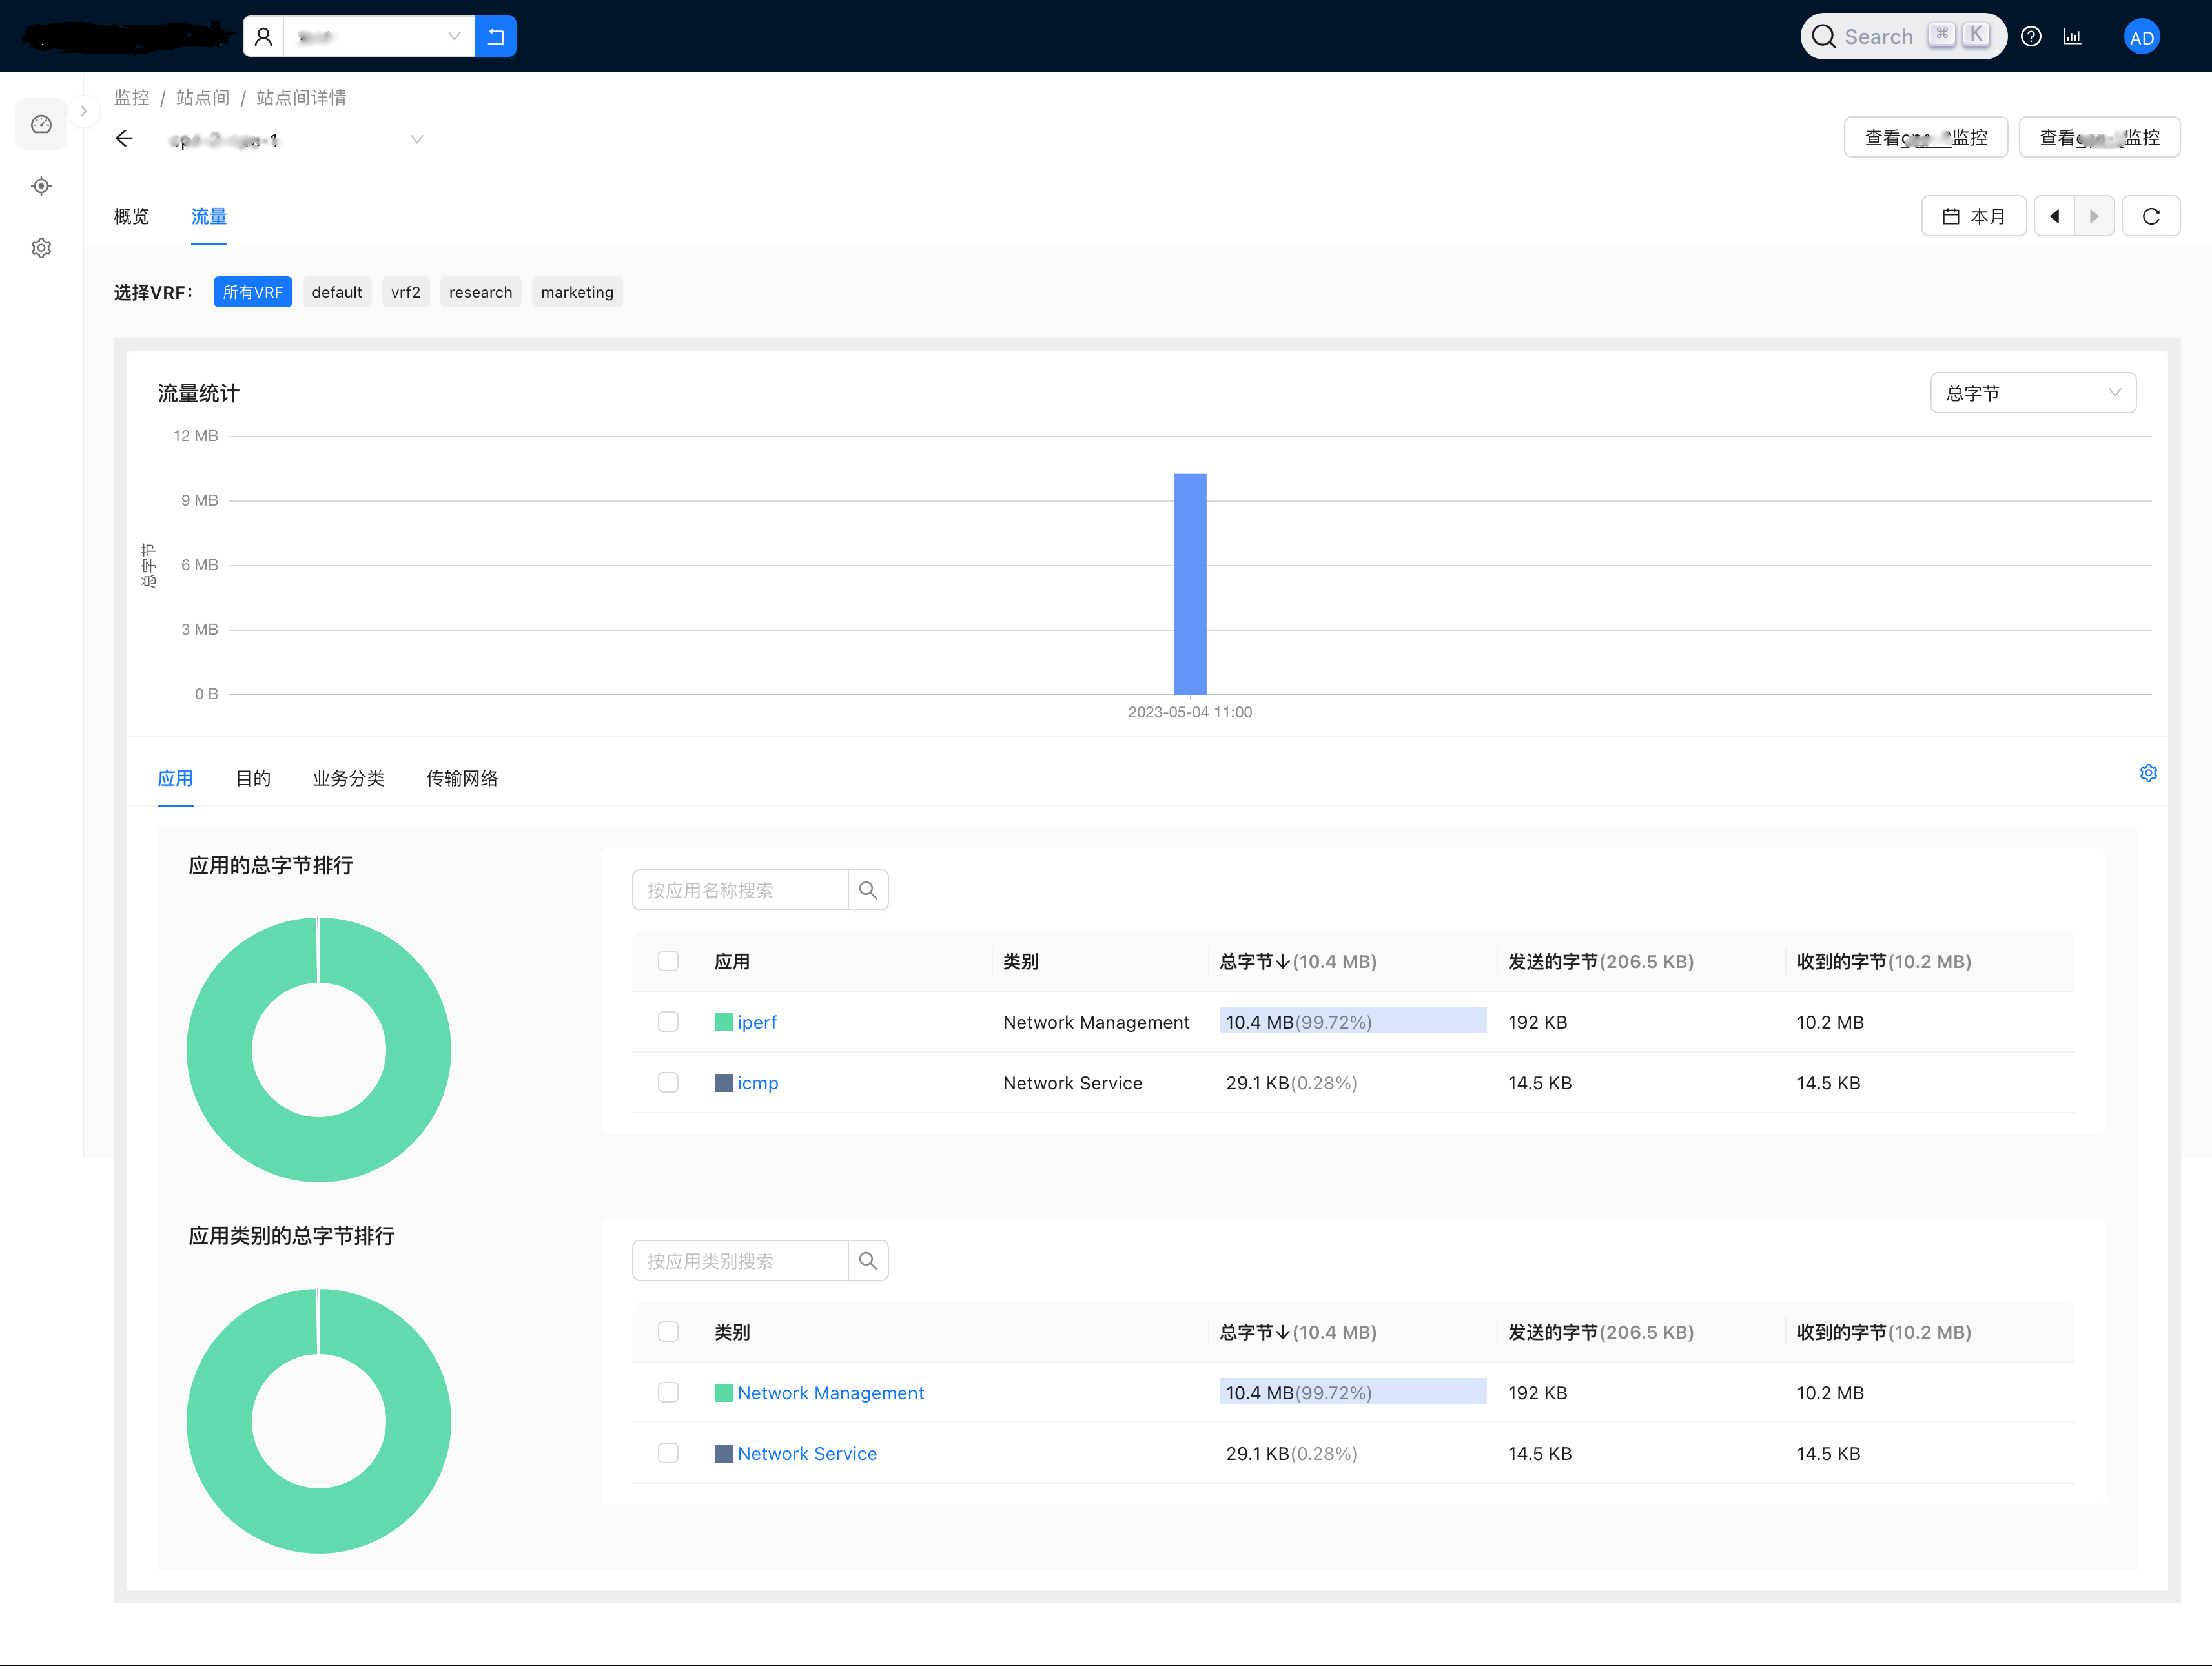Check the Network Management row checkbox
The height and width of the screenshot is (1666, 2212).
(668, 1393)
